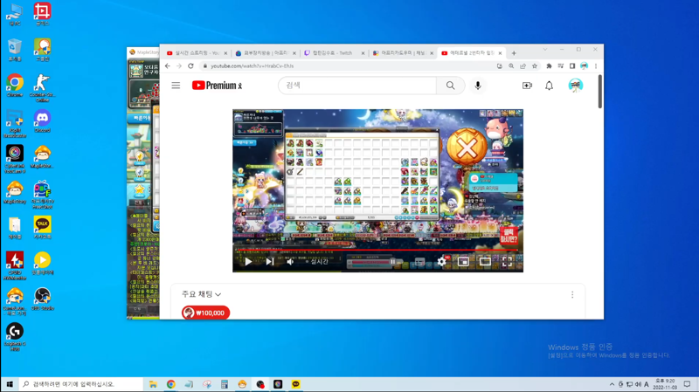The image size is (699, 392).
Task: Open OBS Studio desktop shortcut
Action: point(42,299)
